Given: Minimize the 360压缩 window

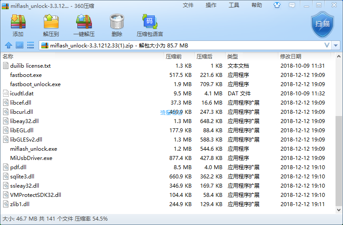Looking at the screenshot, I should pos(307,5).
